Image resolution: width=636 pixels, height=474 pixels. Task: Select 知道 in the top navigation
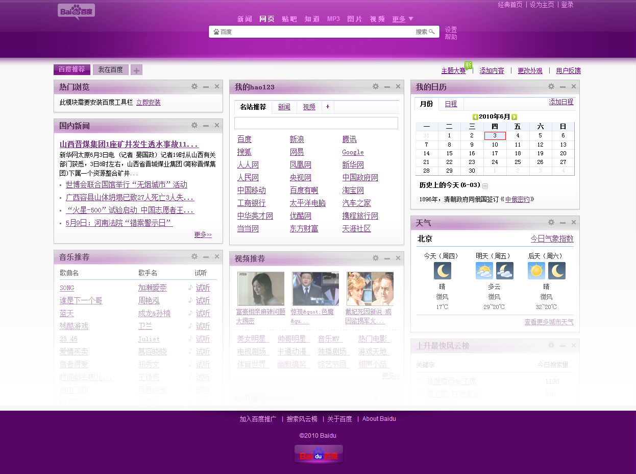point(312,19)
